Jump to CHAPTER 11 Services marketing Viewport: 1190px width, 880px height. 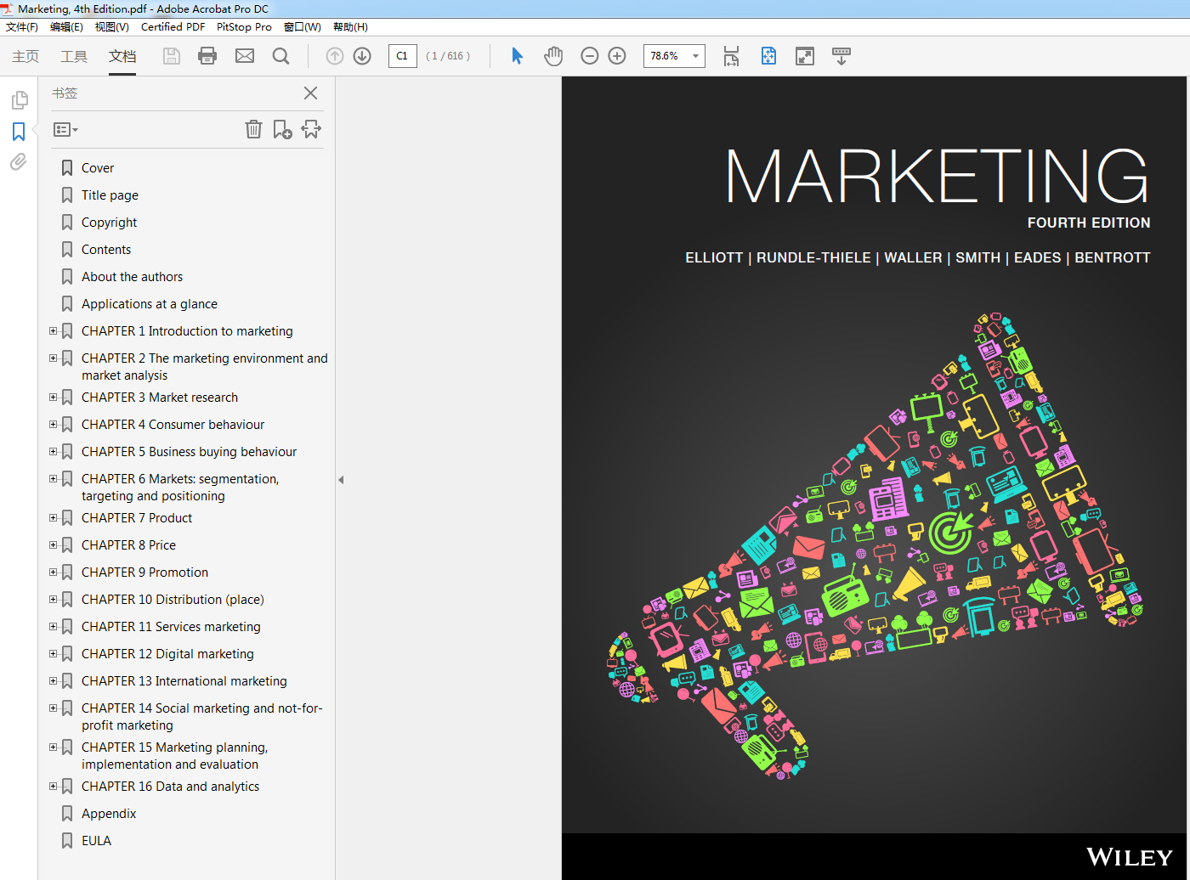[171, 627]
